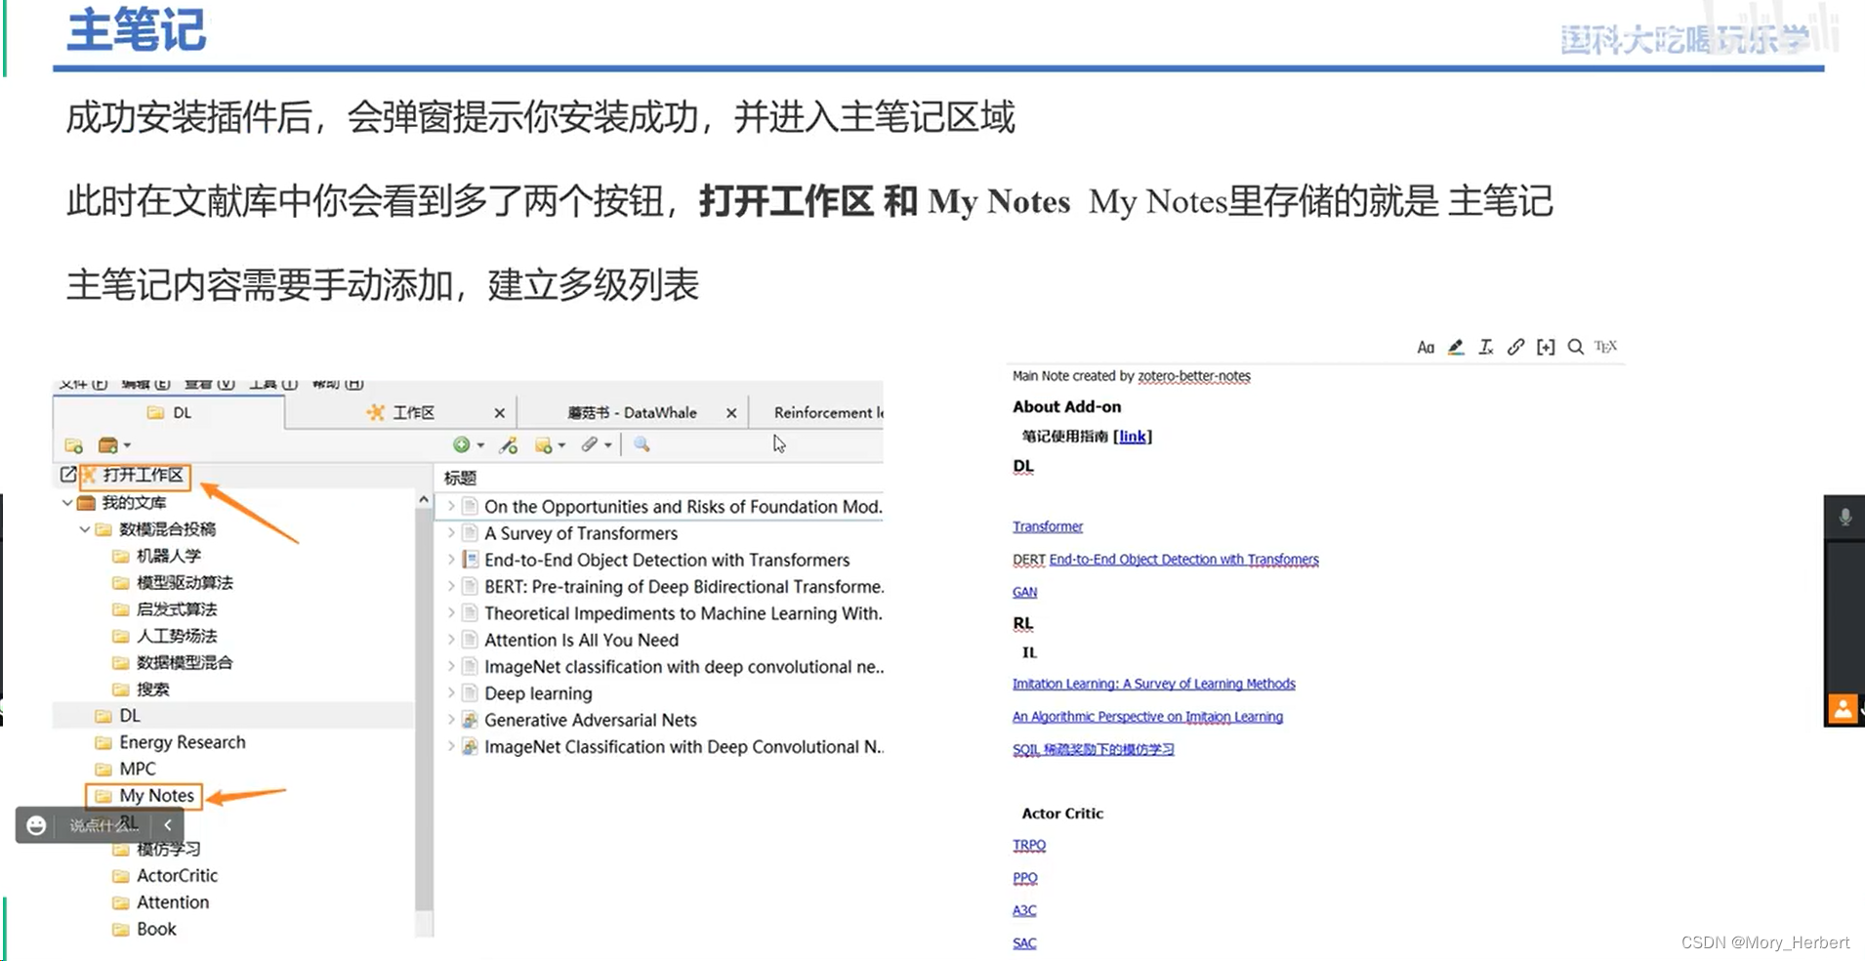Expand the Attention Is All You Need row
Screen dimensions: 1865x961
point(451,640)
